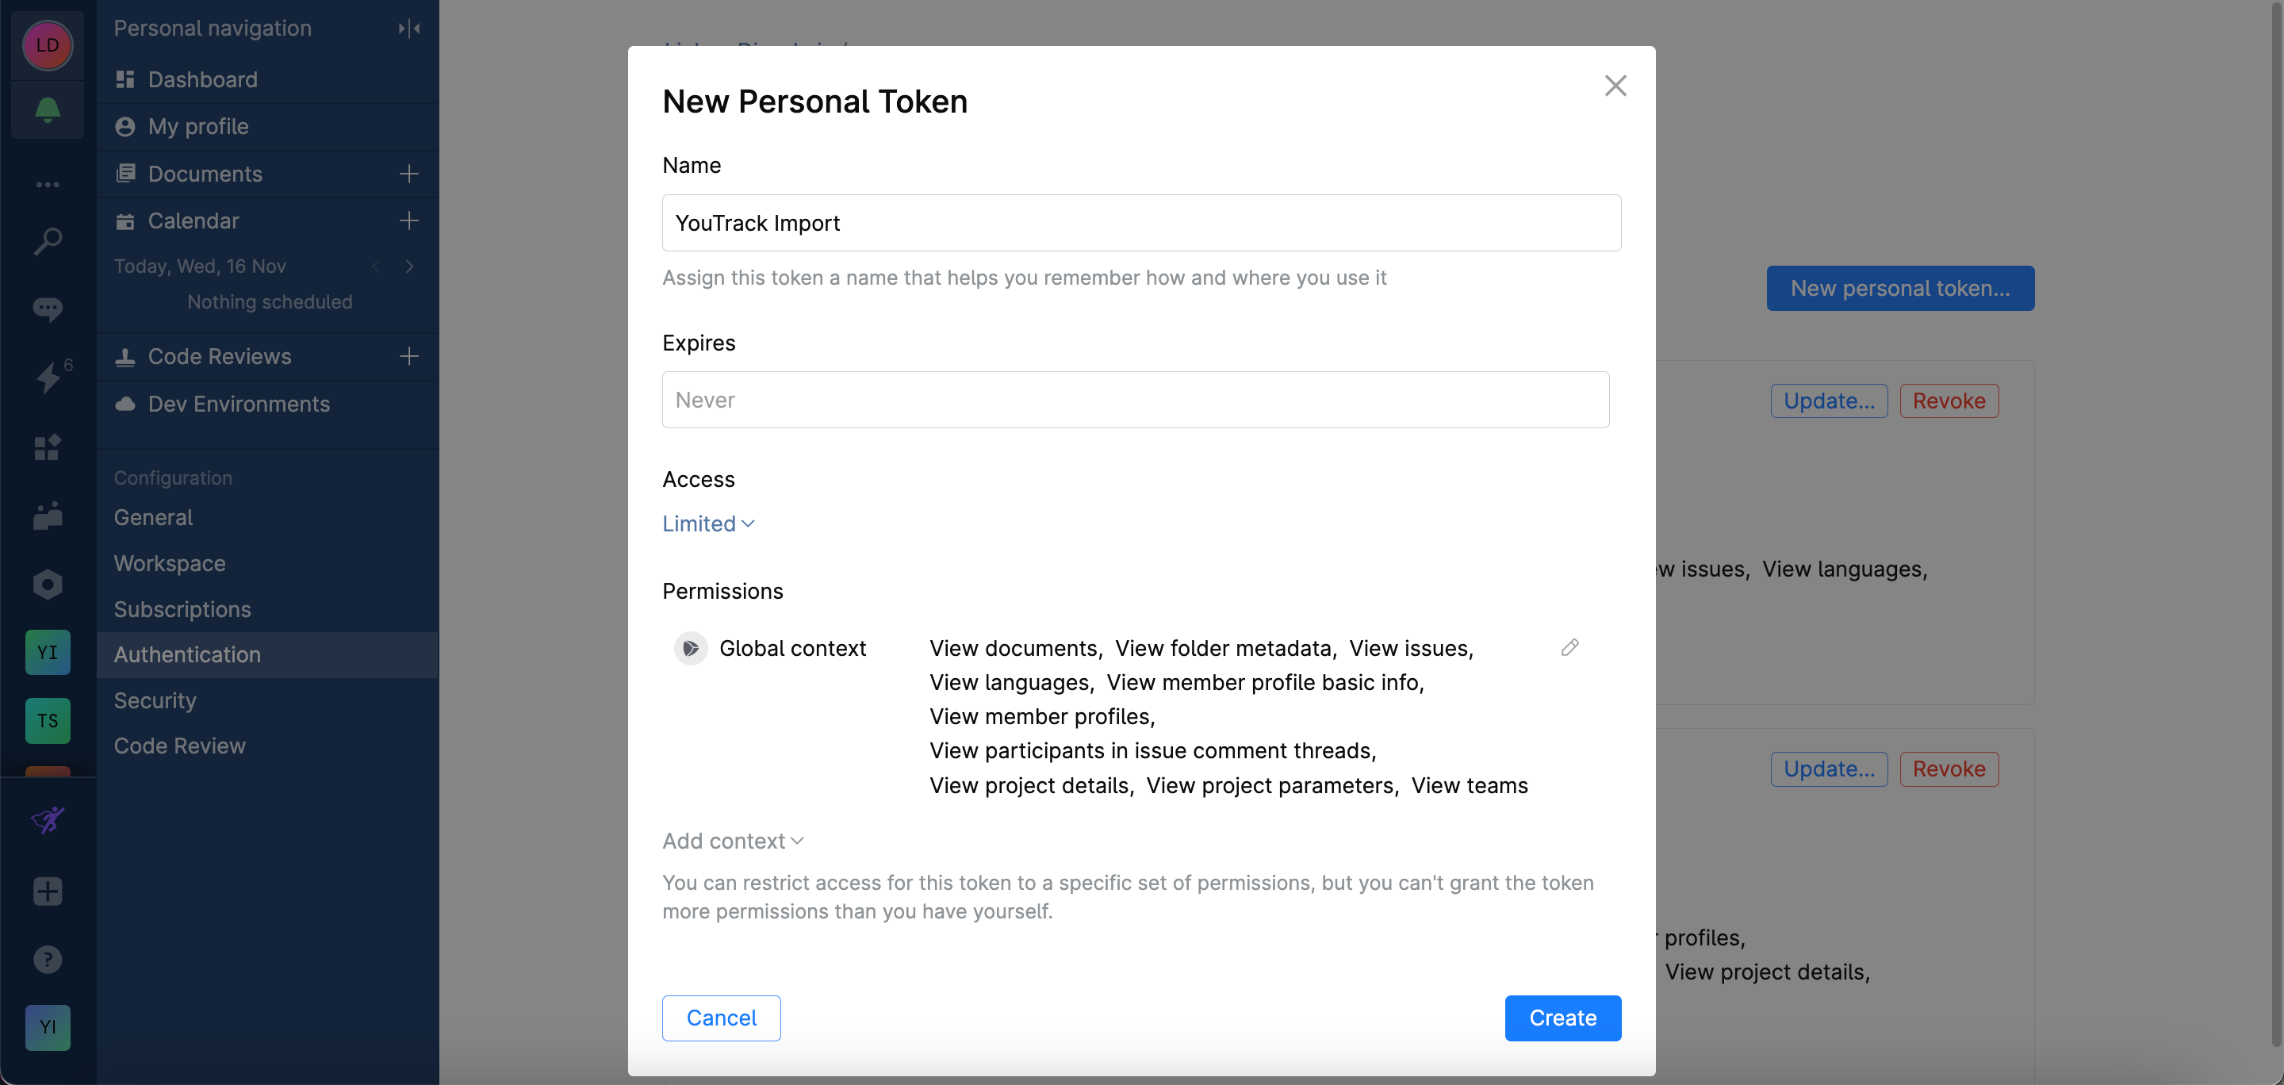
Task: Open notifications via the bell icon
Action: 47,110
